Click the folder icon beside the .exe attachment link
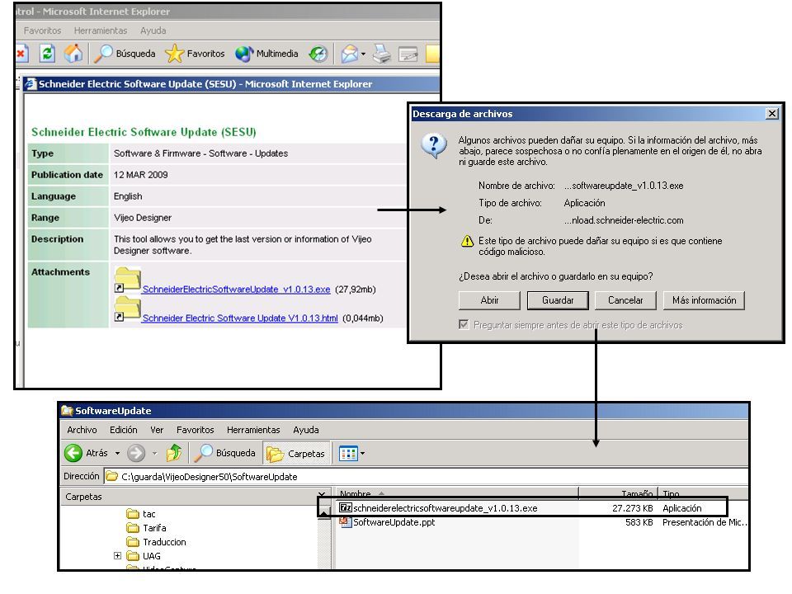 click(127, 280)
